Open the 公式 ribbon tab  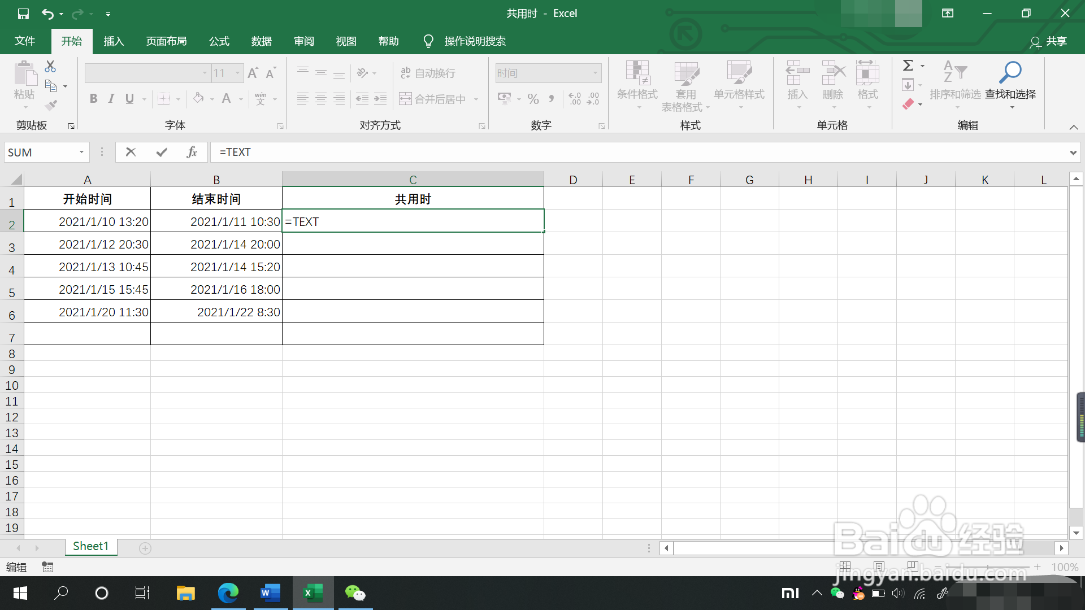[219, 41]
